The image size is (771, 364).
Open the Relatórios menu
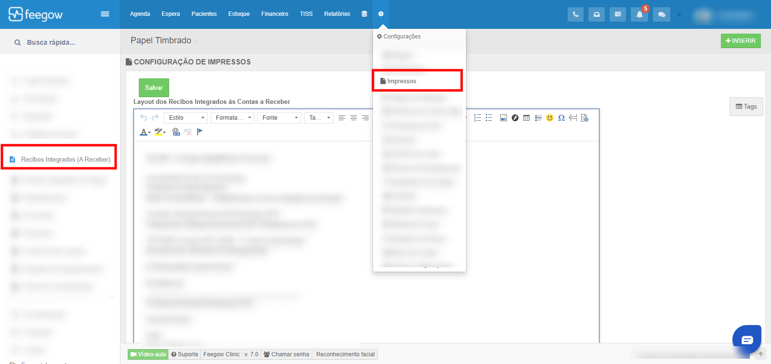[337, 14]
